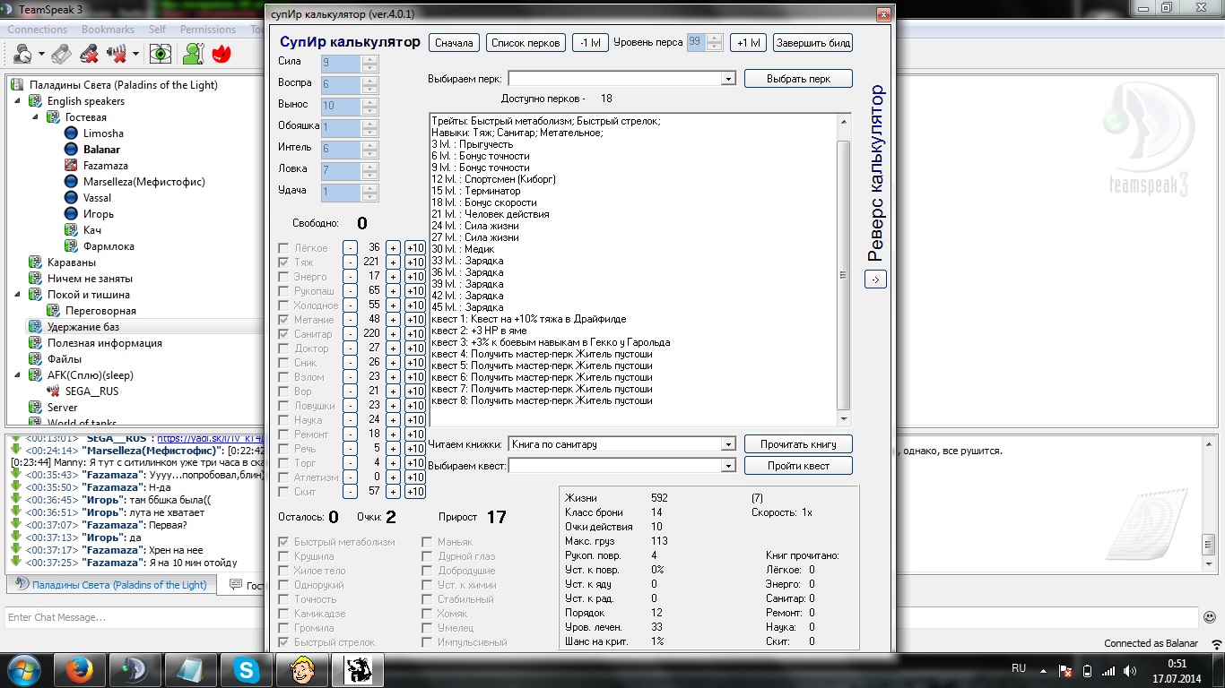
Task: Click the volume icon in system tray
Action: click(1131, 670)
